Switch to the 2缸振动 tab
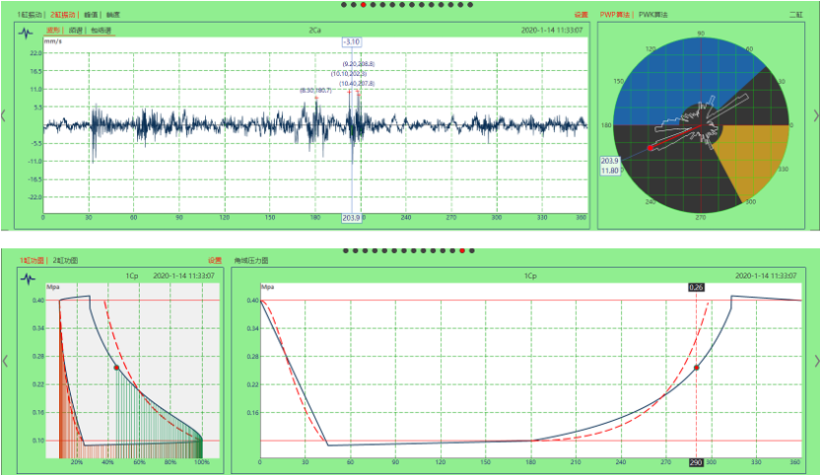The image size is (820, 475). coord(63,16)
